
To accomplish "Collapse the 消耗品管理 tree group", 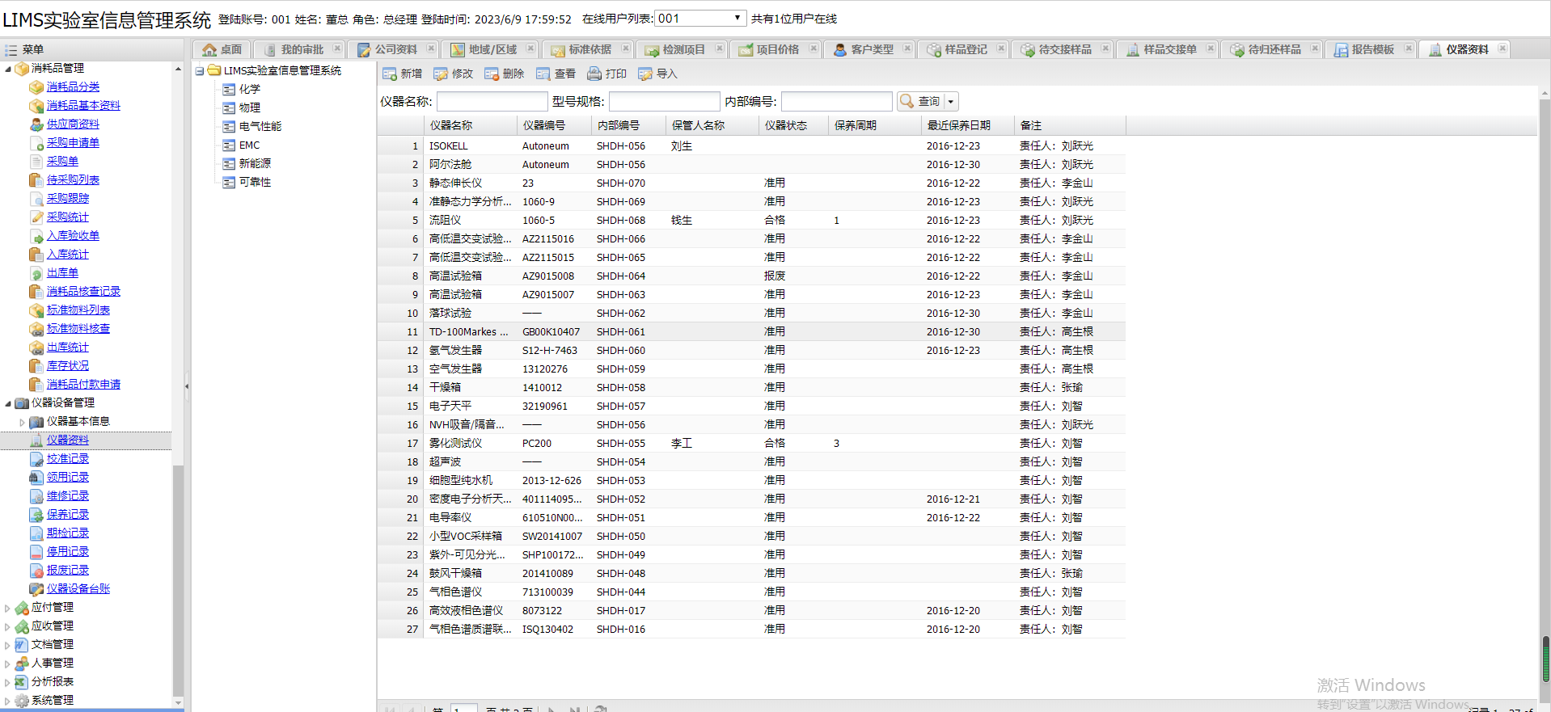I will [x=8, y=69].
